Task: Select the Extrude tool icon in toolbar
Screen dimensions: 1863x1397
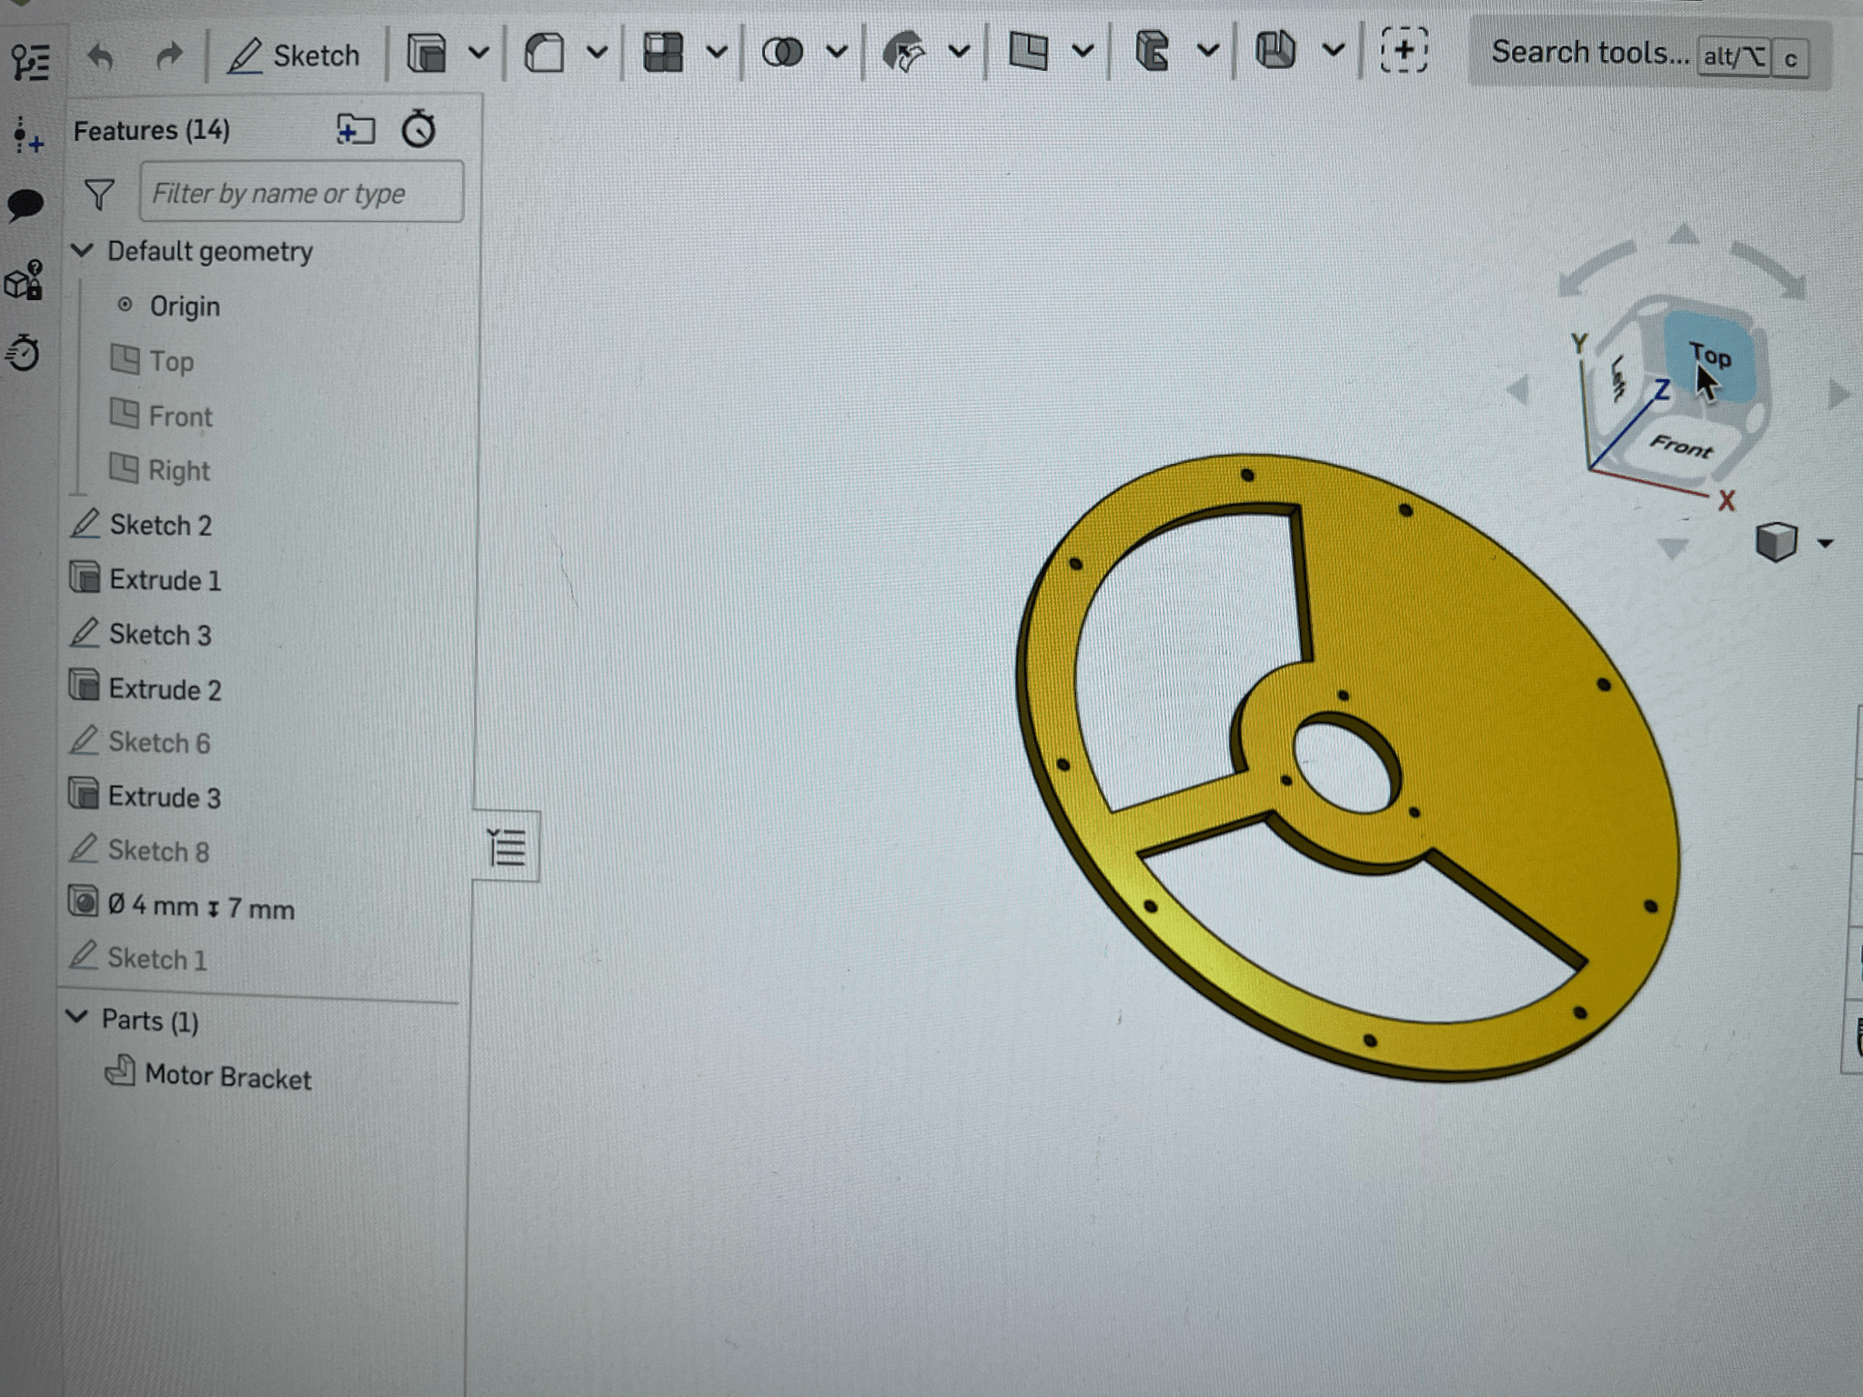Action: 426,53
